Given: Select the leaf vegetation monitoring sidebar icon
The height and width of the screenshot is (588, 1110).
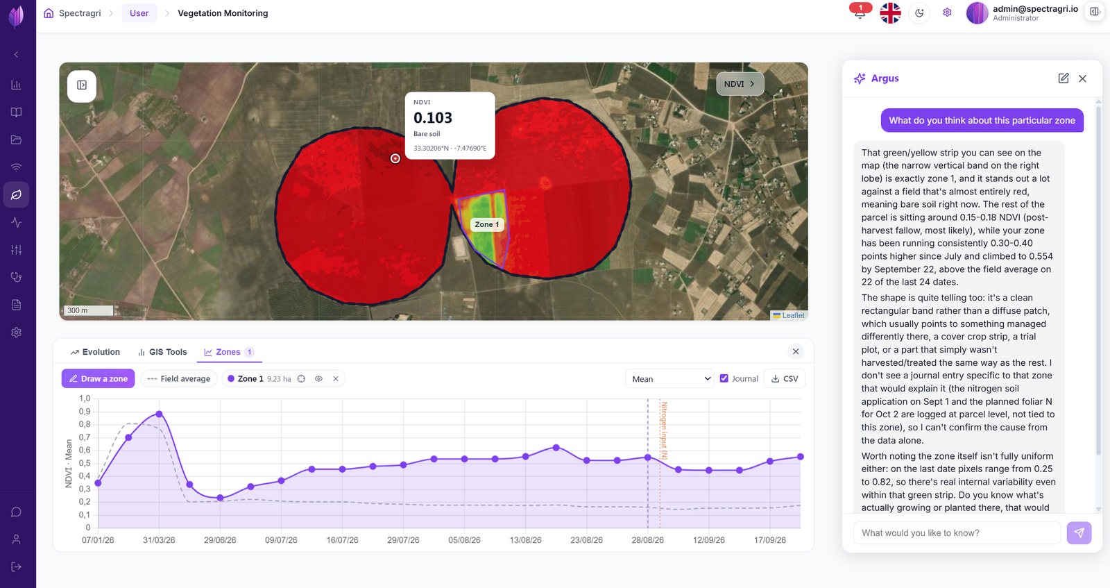Looking at the screenshot, I should pyautogui.click(x=17, y=195).
